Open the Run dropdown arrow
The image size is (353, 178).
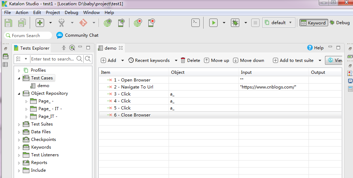[x=224, y=23]
